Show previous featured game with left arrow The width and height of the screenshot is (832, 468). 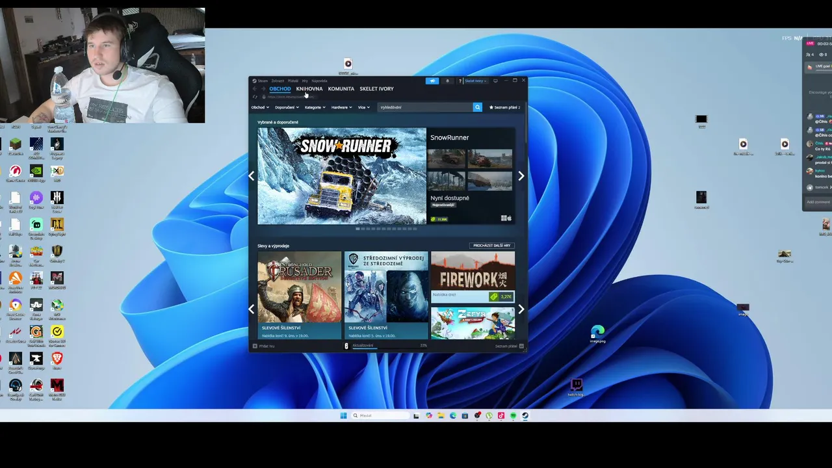(x=252, y=175)
